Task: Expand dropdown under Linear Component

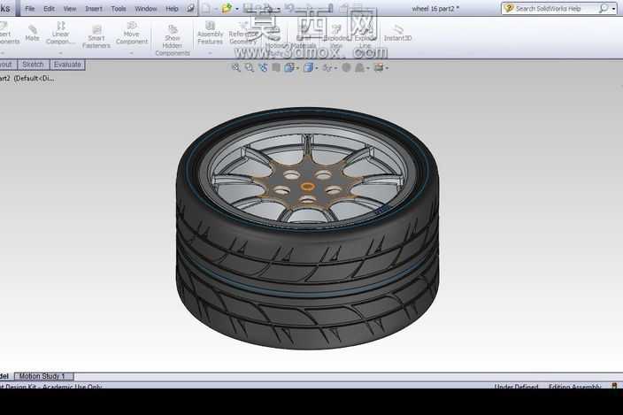Action: pyautogui.click(x=60, y=53)
